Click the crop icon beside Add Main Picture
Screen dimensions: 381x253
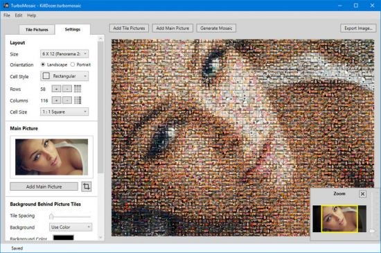pos(87,186)
